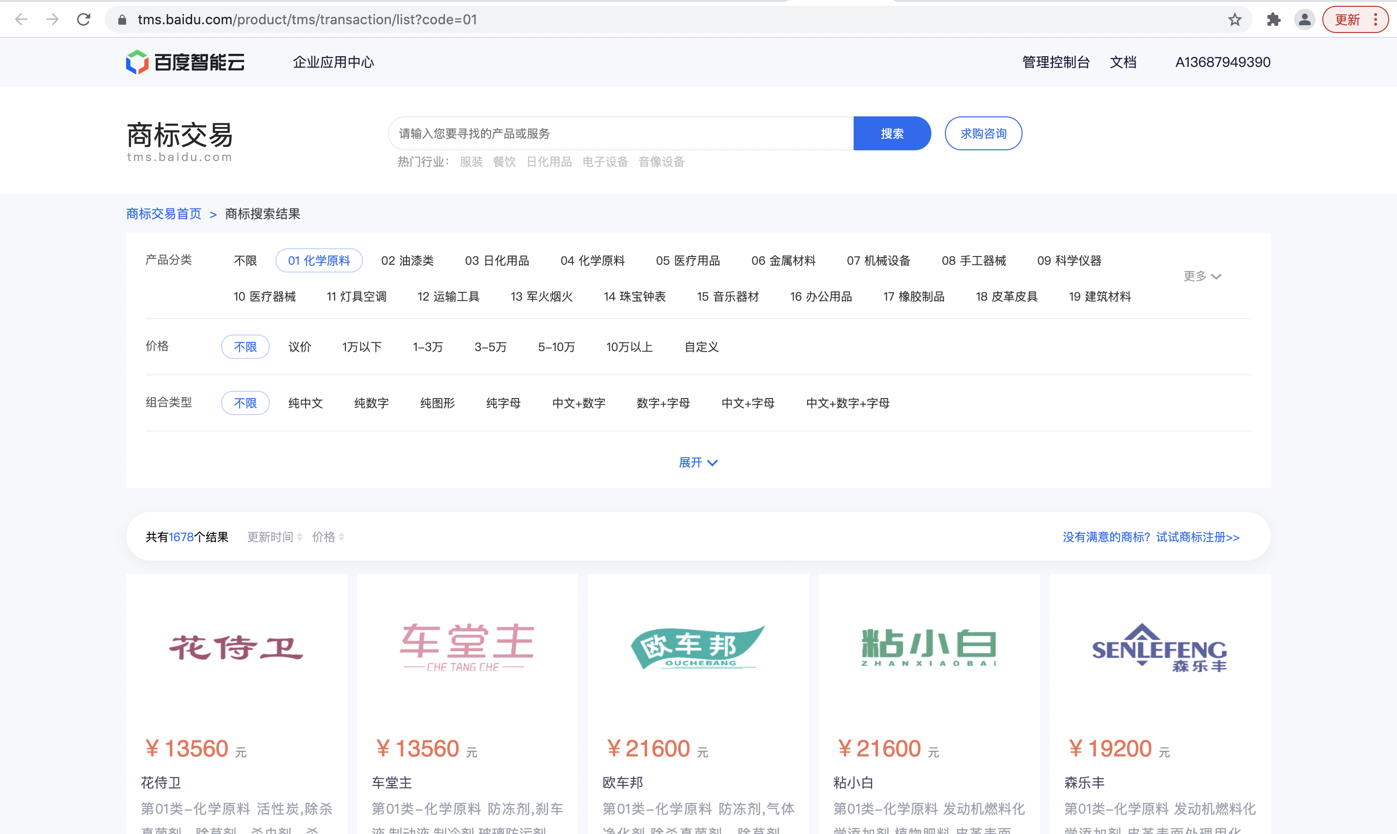Screen dimensions: 1397x834
Task: Focus the product search input field
Action: pos(620,133)
